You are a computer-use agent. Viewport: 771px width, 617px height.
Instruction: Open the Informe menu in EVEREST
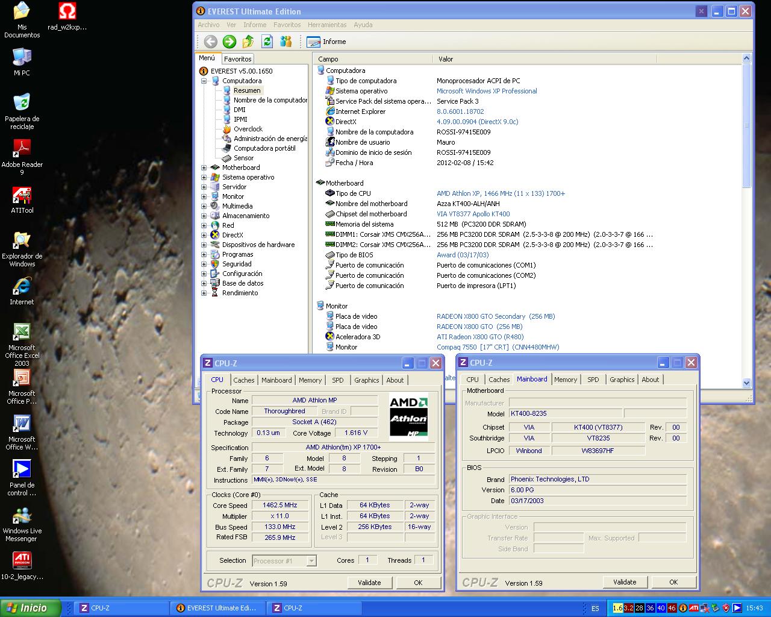pyautogui.click(x=255, y=25)
